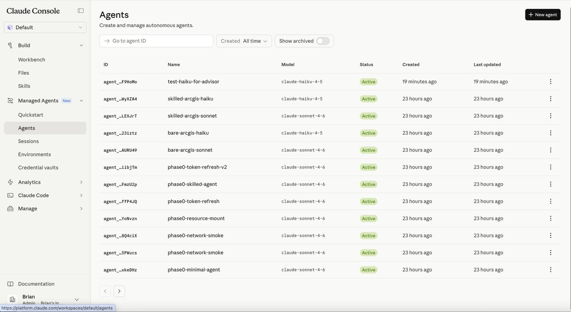
Task: Open actions menu for test-haiku-for-advisor
Action: coord(551,82)
